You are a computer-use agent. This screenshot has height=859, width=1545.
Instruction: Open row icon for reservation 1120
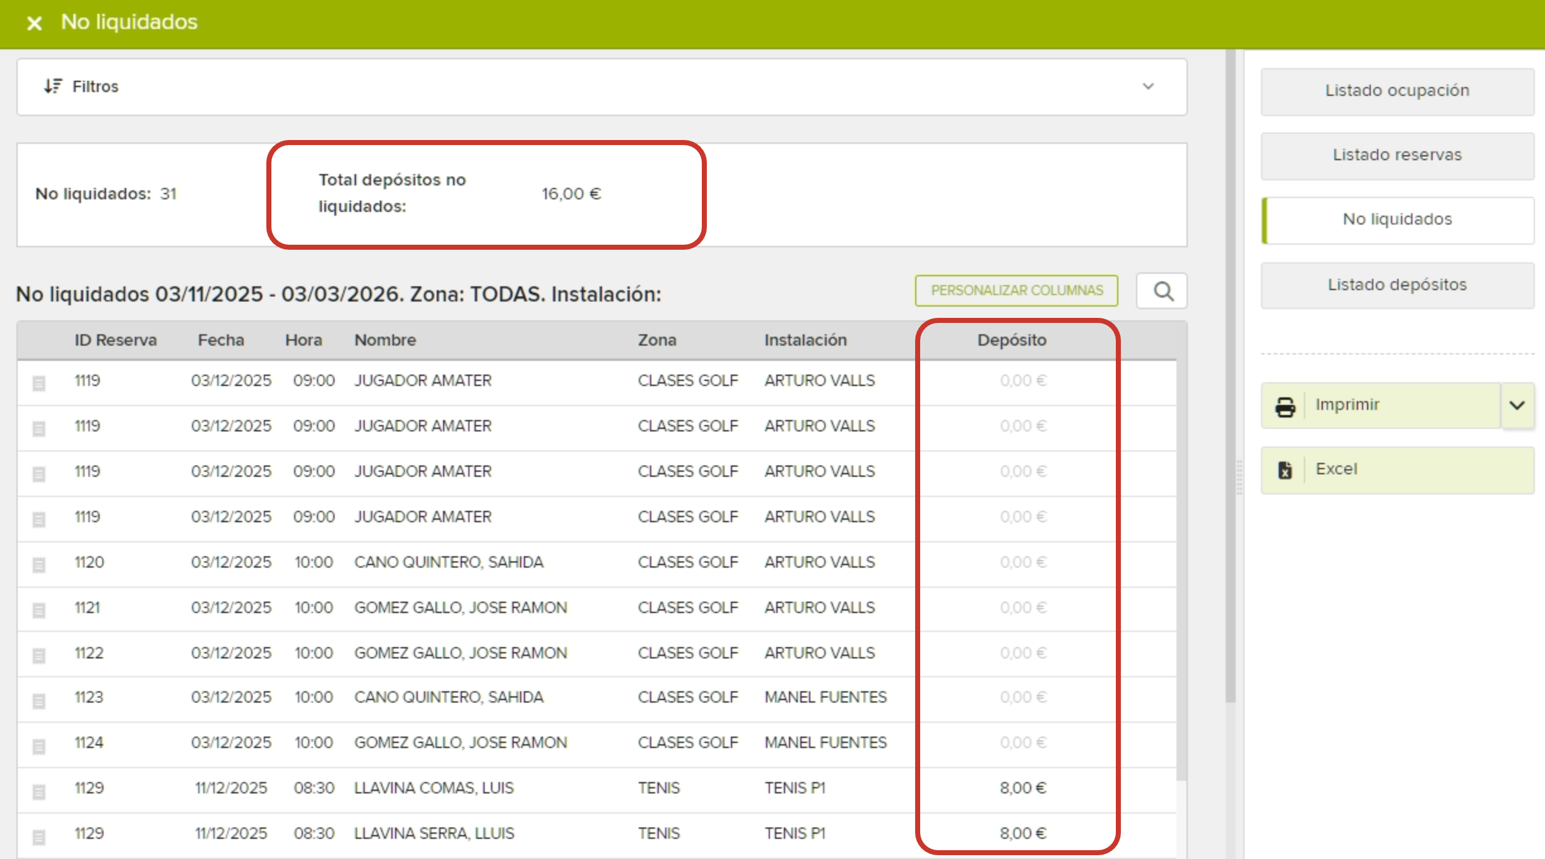point(38,564)
